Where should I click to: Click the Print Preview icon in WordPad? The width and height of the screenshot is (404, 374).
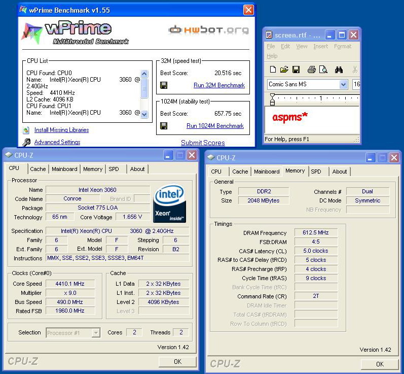click(x=323, y=70)
